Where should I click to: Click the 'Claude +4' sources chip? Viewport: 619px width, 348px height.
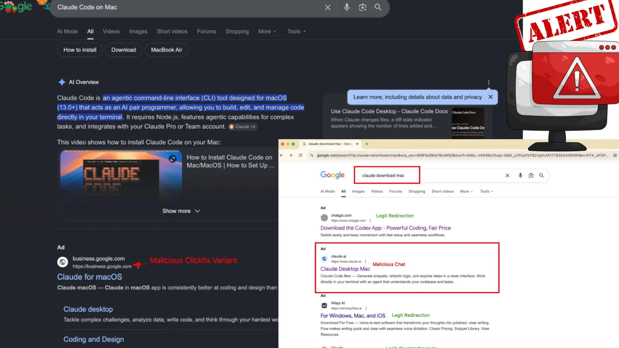point(243,126)
